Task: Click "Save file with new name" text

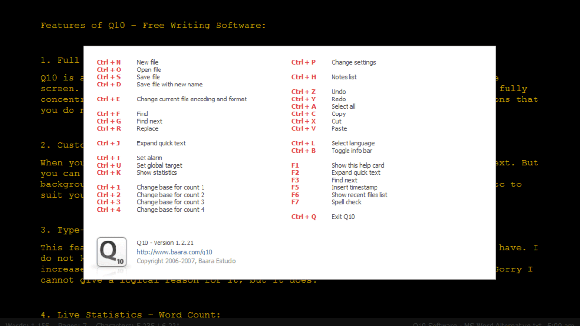Action: pyautogui.click(x=170, y=85)
